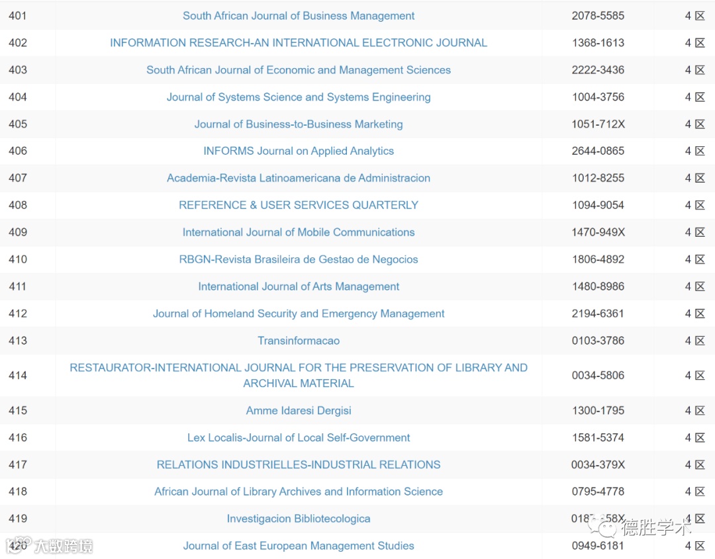Open Lex Localis-Journal of Local Self-Government link
Image resolution: width=715 pixels, height=559 pixels.
(298, 438)
